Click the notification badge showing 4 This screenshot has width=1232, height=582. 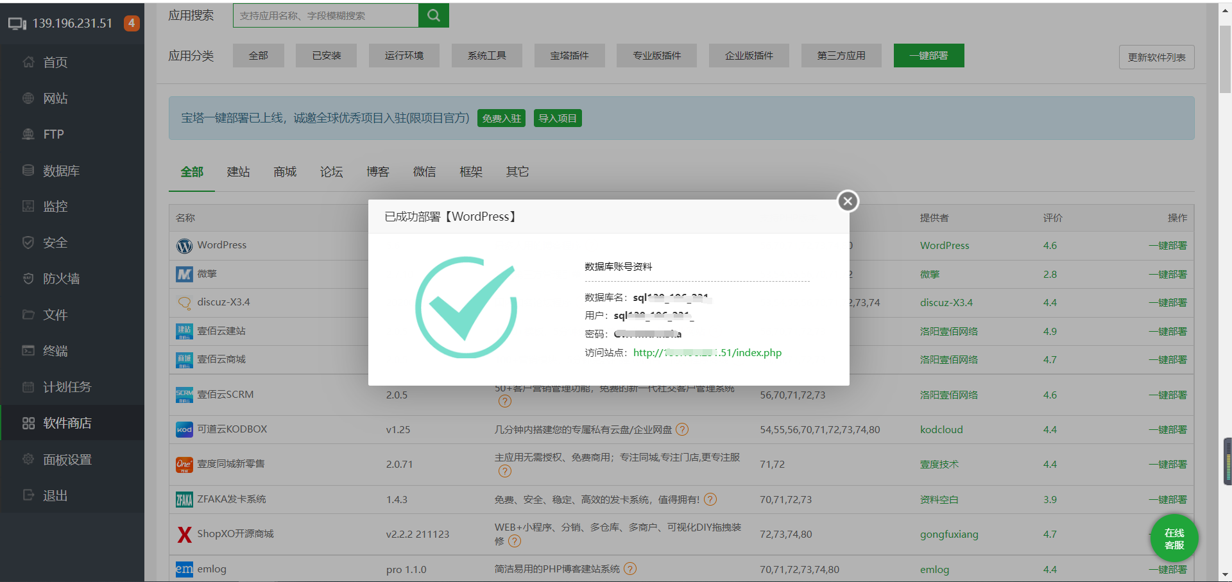pyautogui.click(x=131, y=23)
